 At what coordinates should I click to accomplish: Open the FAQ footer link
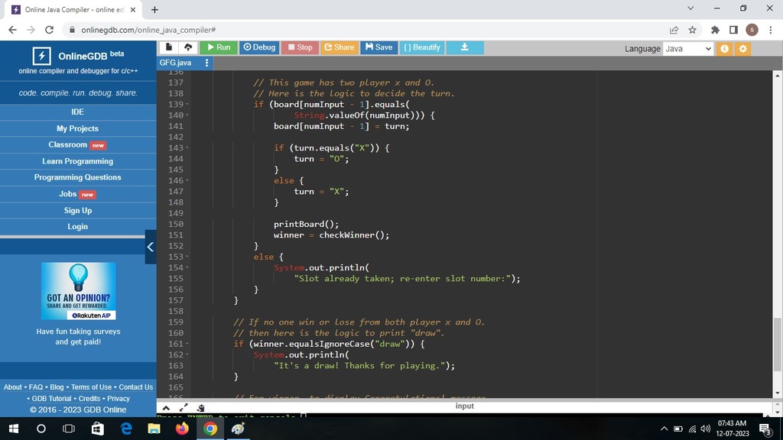36,387
